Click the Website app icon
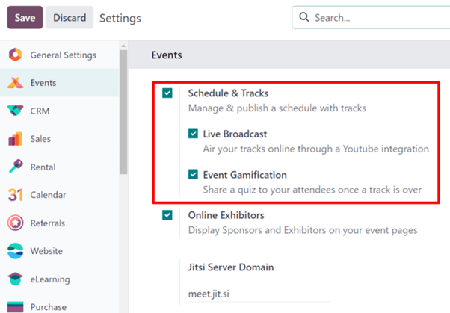450x313 pixels. 15,251
